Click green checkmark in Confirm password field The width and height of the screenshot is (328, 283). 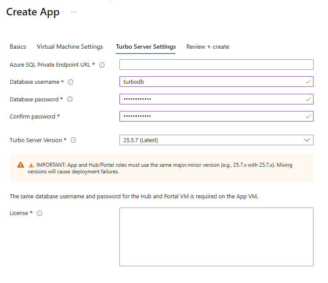point(308,116)
